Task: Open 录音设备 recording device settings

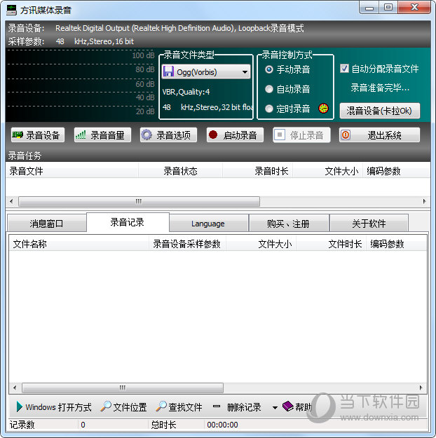Action: [38, 135]
